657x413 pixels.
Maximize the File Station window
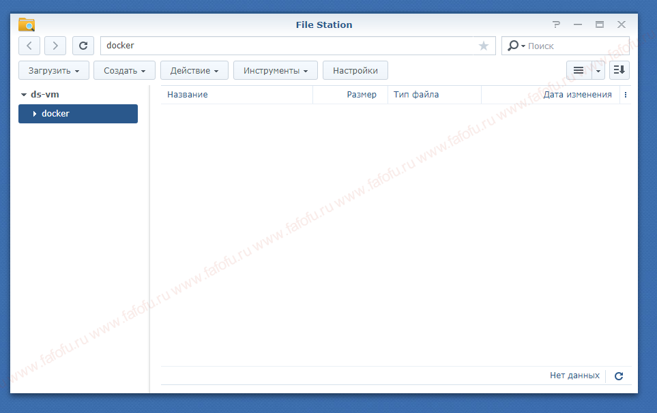coord(600,25)
